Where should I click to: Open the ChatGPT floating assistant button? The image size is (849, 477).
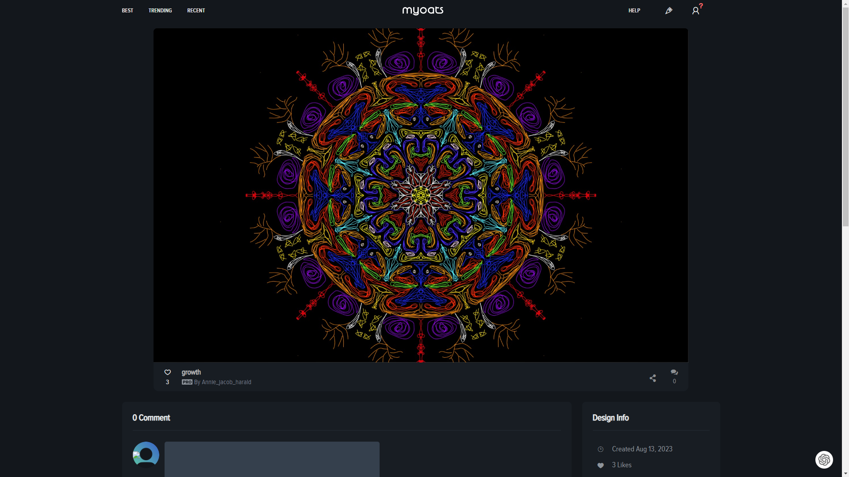tap(824, 460)
